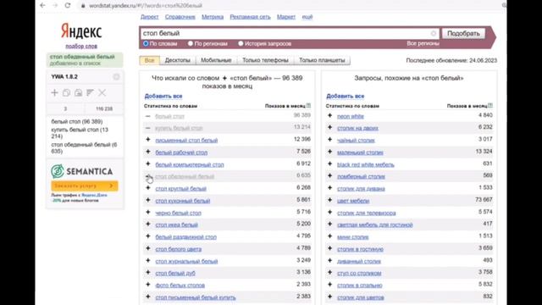Clear the search field with the X icon

click(434, 34)
